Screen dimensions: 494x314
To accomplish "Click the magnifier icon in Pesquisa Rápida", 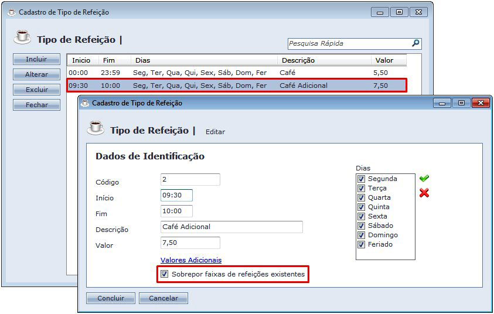I will click(x=415, y=43).
